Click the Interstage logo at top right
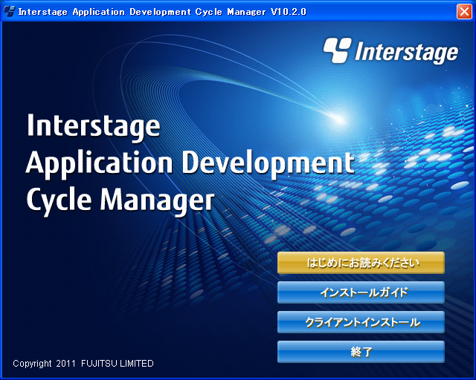Viewport: 476px width, 380px height. pos(391,51)
